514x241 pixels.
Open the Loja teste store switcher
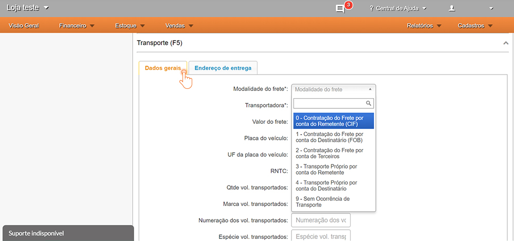click(x=28, y=8)
